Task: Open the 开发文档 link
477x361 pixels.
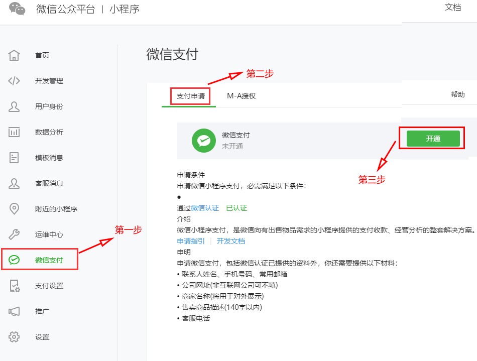Action: tap(230, 241)
